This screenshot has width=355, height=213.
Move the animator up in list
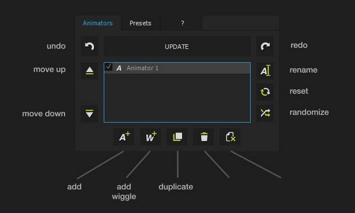coord(89,71)
